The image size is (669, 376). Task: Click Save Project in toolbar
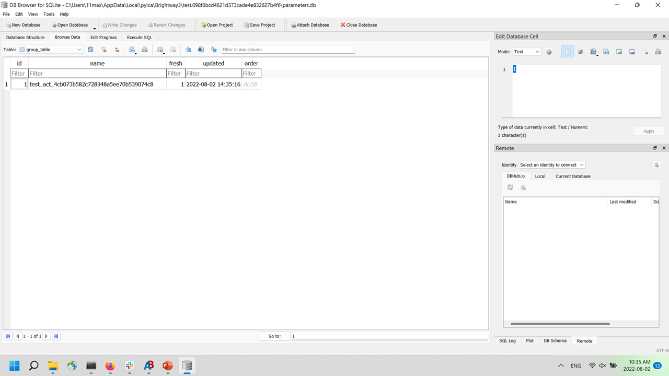259,25
